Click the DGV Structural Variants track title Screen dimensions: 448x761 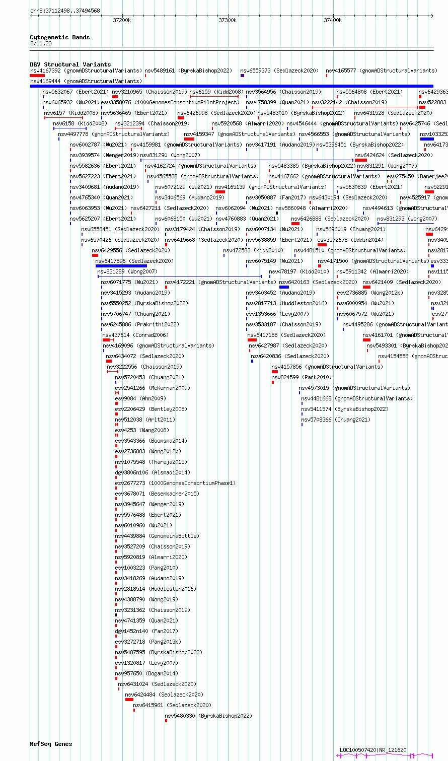coord(70,64)
